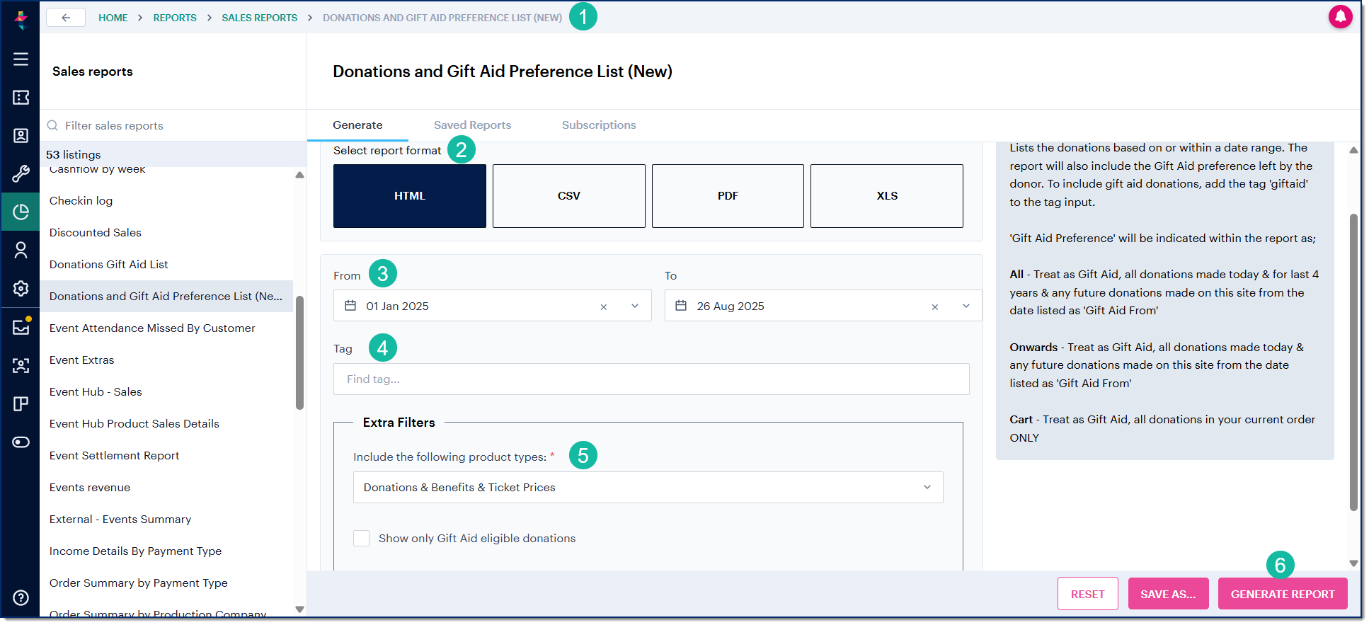The height and width of the screenshot is (625, 1369).
Task: Click description panel scroll up arrow
Action: click(1353, 150)
